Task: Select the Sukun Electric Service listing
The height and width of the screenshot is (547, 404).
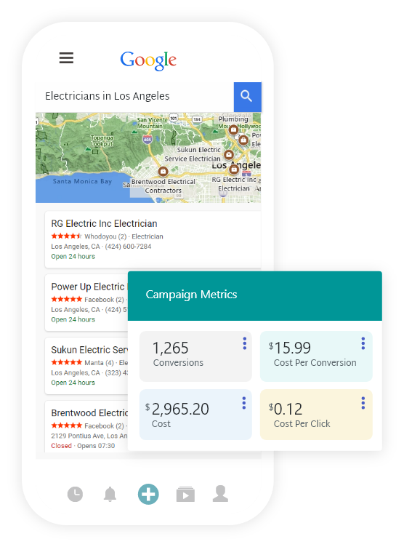Action: pyautogui.click(x=86, y=366)
